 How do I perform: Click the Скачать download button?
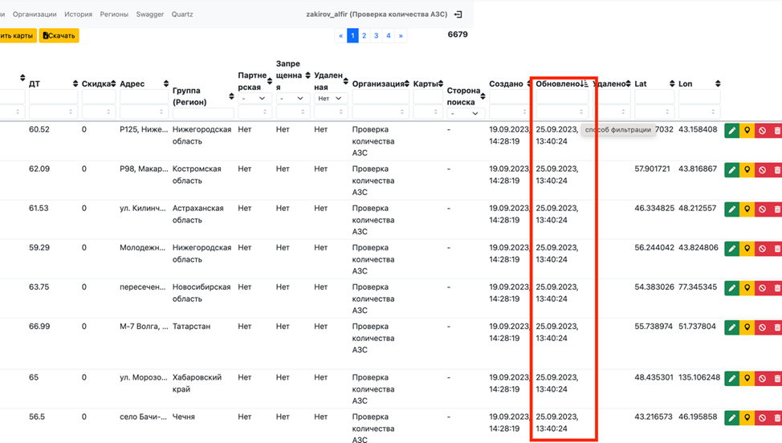pos(59,35)
